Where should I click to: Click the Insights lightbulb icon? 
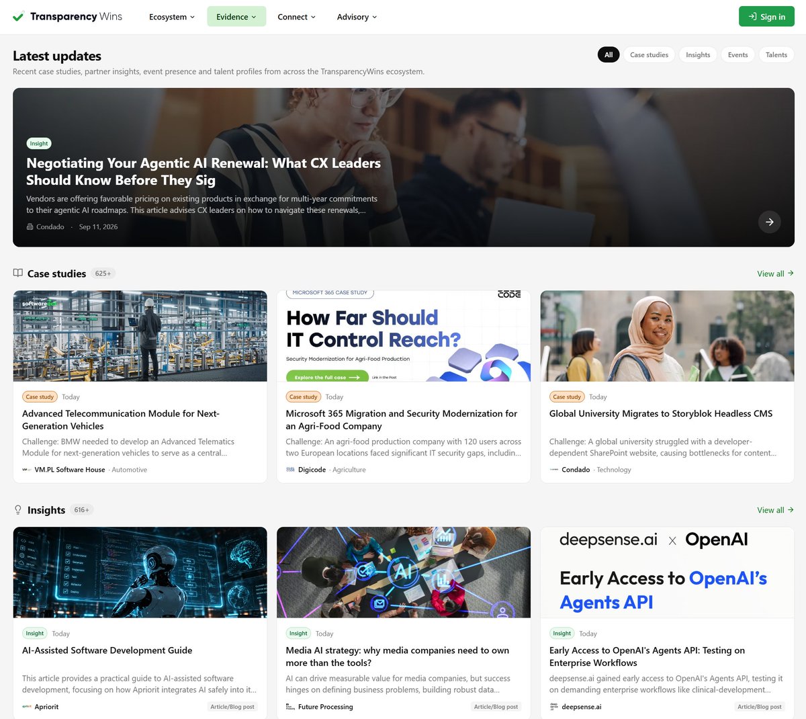coord(18,510)
